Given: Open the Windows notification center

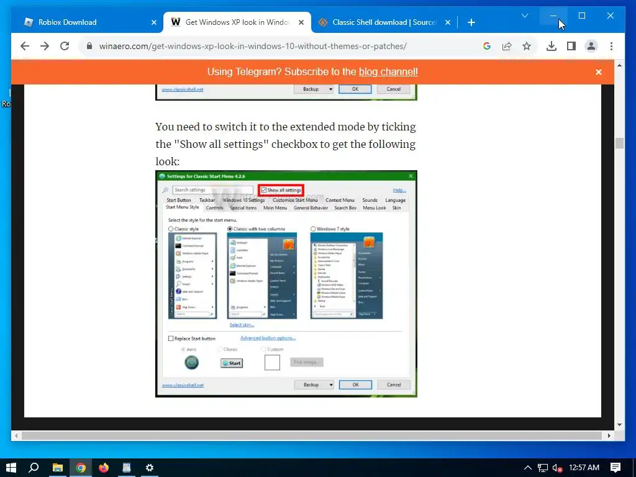Looking at the screenshot, I should click(616, 468).
